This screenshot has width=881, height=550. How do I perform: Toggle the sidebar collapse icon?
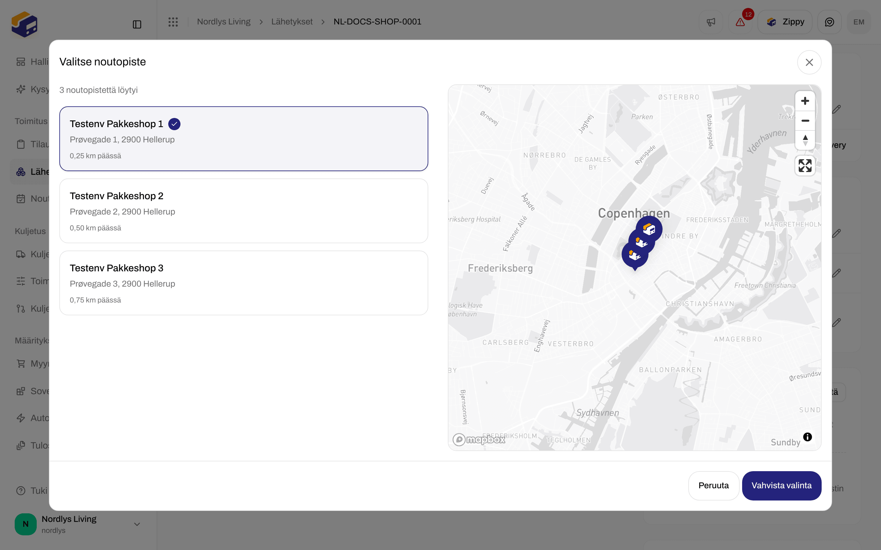coord(137,24)
